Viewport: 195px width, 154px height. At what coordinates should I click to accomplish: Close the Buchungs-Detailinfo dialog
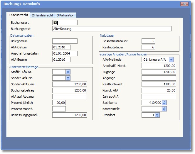184,4
